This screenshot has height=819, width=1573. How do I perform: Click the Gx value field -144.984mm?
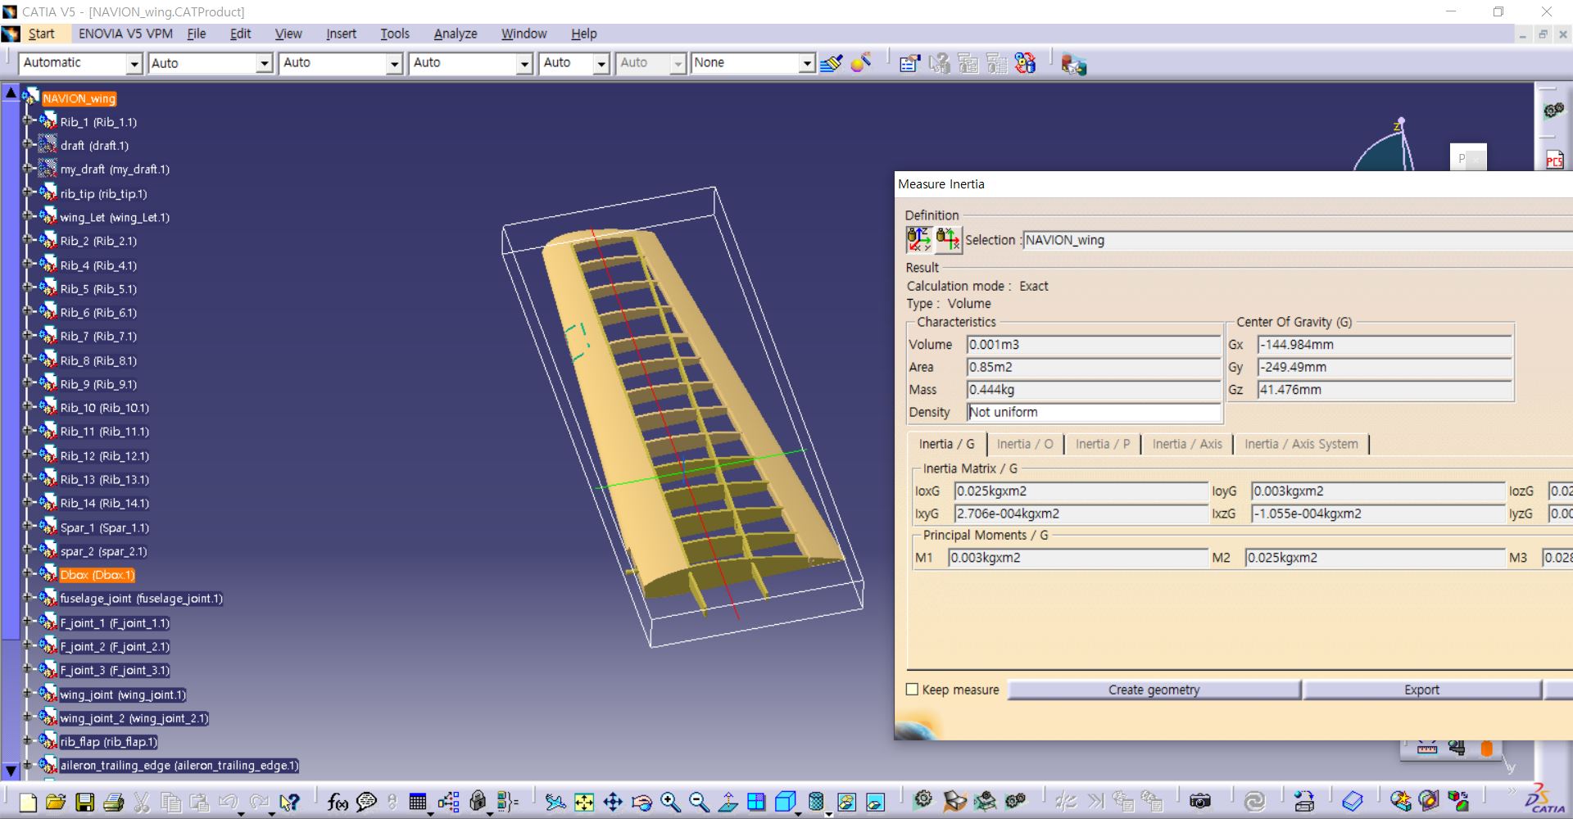(1385, 345)
